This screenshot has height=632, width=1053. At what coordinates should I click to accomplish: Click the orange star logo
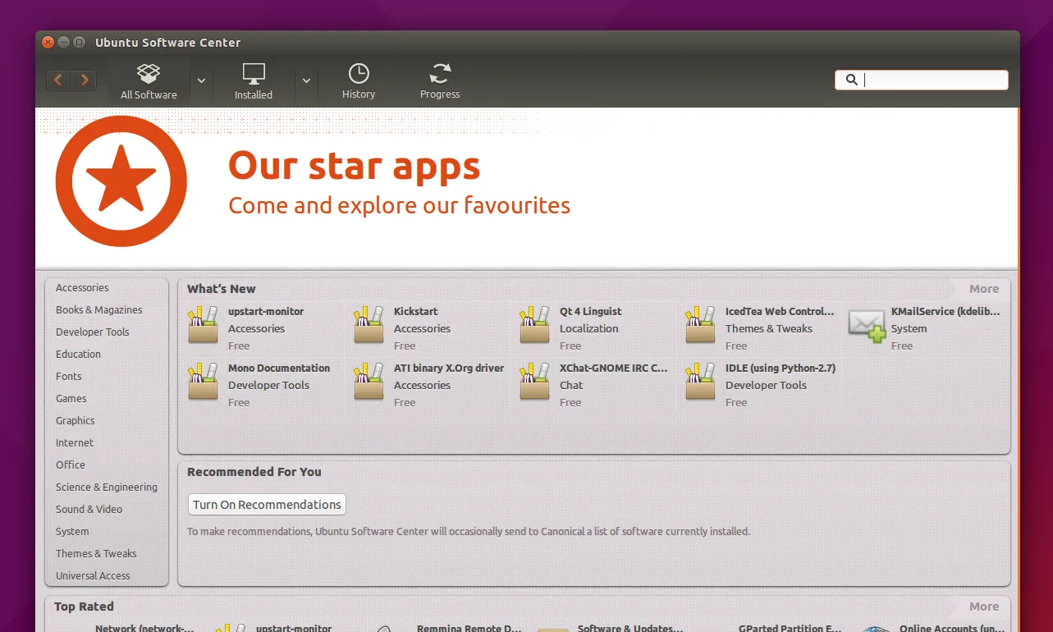coord(121,181)
